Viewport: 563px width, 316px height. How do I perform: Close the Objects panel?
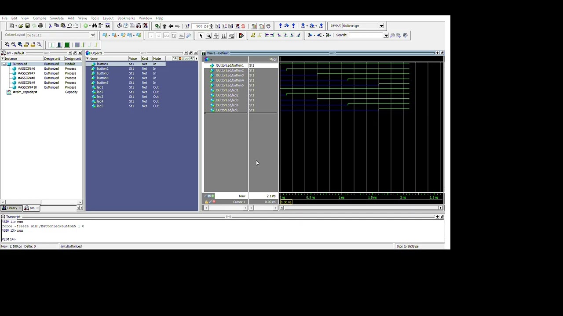pyautogui.click(x=195, y=53)
